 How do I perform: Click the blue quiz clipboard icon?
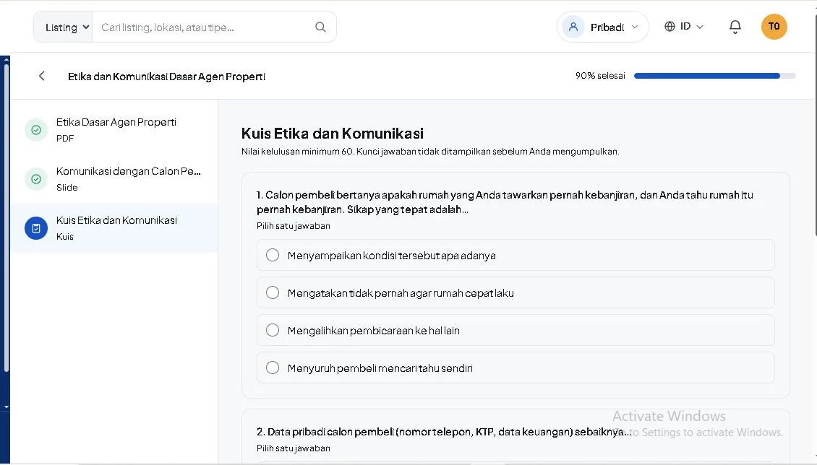click(36, 228)
